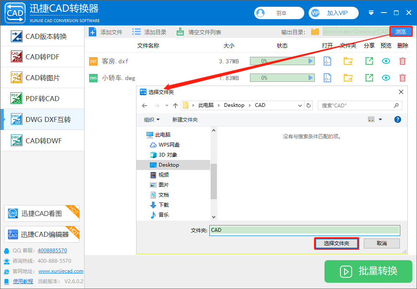Click the progress bar for 客房.dxf

pos(282,61)
